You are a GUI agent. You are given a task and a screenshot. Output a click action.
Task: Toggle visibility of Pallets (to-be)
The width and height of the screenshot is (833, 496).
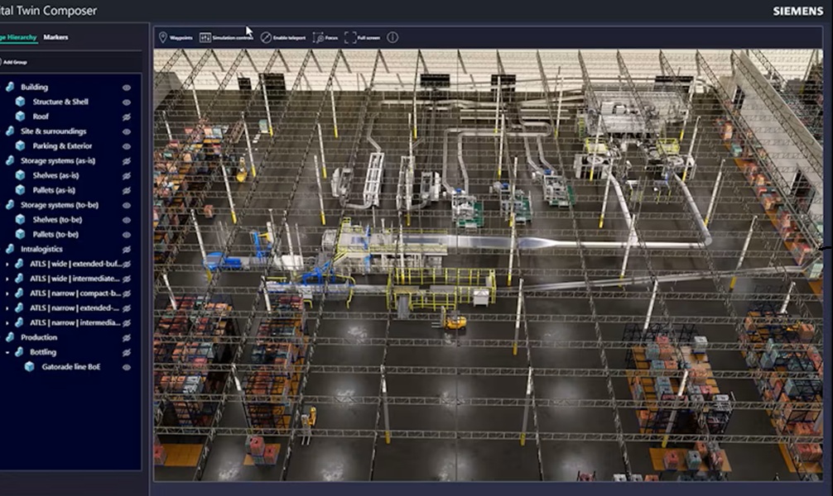pyautogui.click(x=127, y=234)
